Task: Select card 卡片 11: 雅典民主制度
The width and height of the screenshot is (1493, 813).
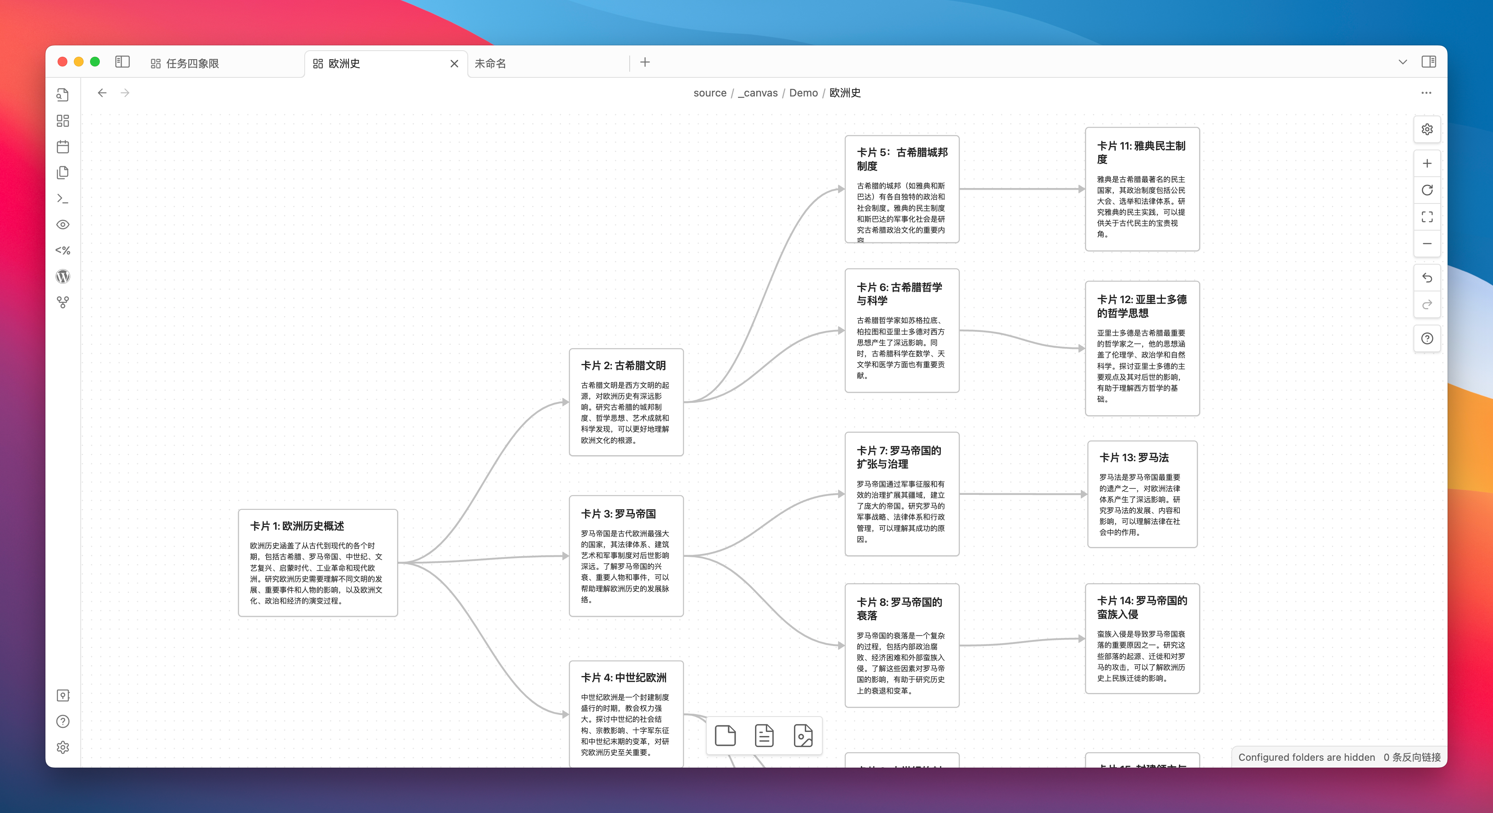Action: 1142,189
